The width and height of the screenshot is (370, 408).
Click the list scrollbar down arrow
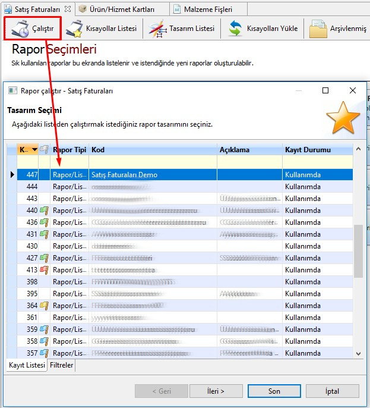[358, 353]
